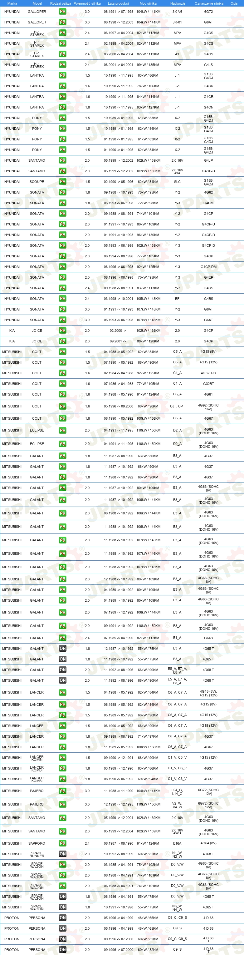
Task: Click the 'CJ_, CP_' body cell
Action: pyautogui.click(x=177, y=406)
